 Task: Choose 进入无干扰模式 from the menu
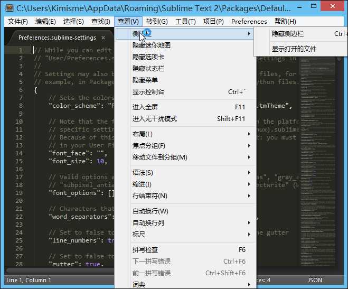pos(186,119)
